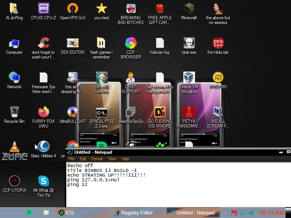This screenshot has width=291, height=218.
Task: Open the volume speaker tray icon
Action: coord(251,213)
